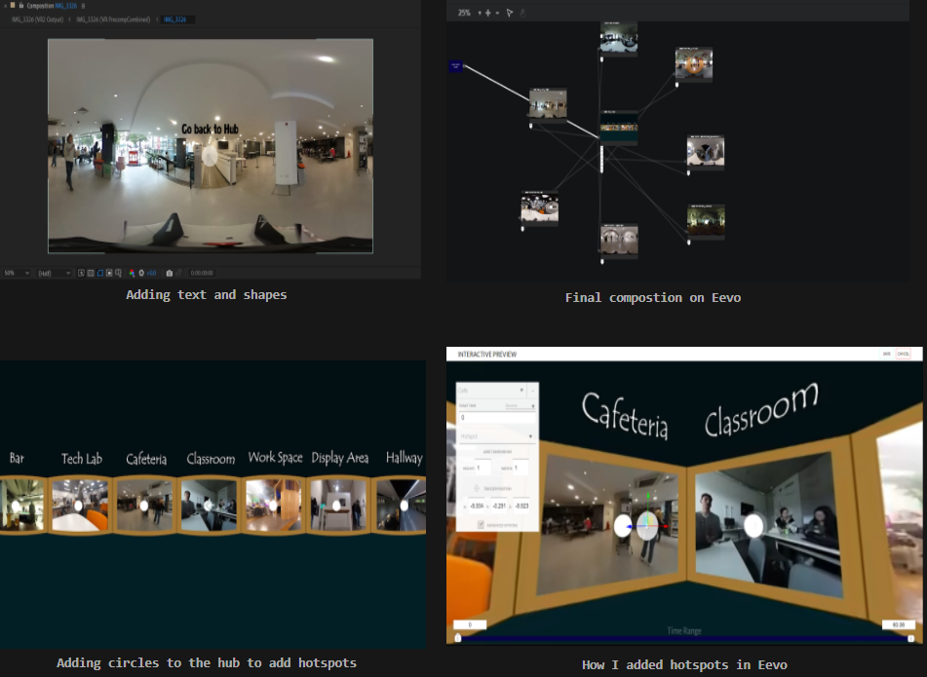This screenshot has height=677, width=927.
Task: Select the IMG_3326 (VR2 Output) breadcrumb
Action: pyautogui.click(x=37, y=19)
